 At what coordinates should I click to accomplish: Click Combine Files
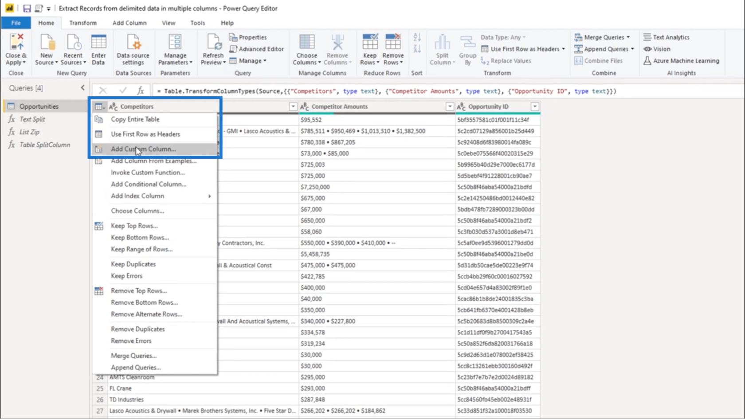point(599,61)
